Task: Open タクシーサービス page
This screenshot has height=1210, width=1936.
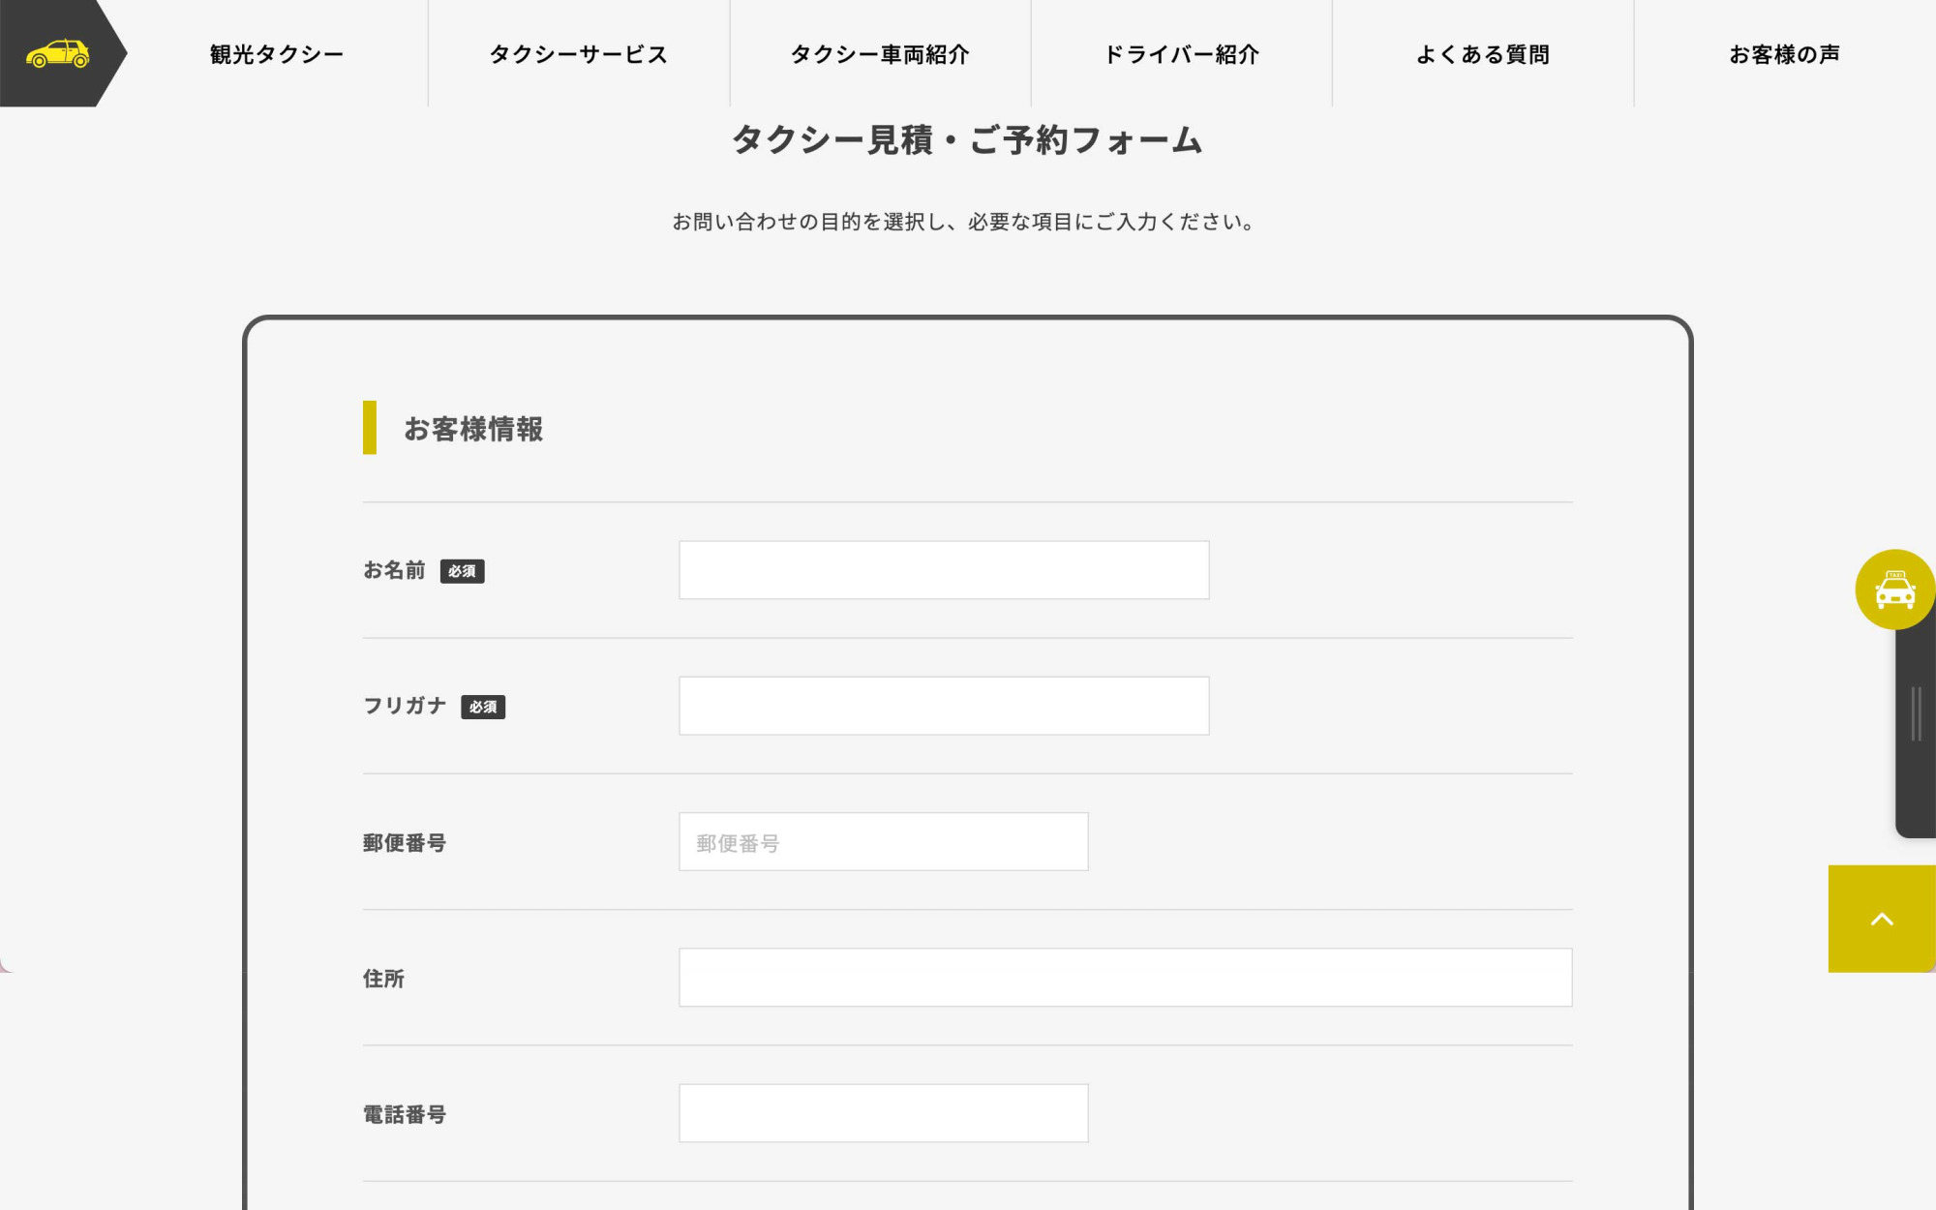Action: [x=578, y=55]
